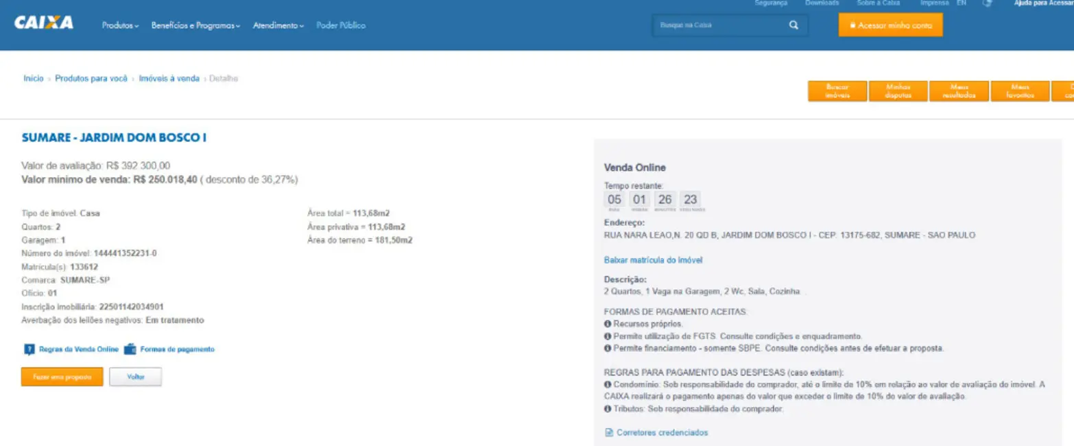1074x446 pixels.
Task: Expand the Produtos menu
Action: pyautogui.click(x=120, y=25)
